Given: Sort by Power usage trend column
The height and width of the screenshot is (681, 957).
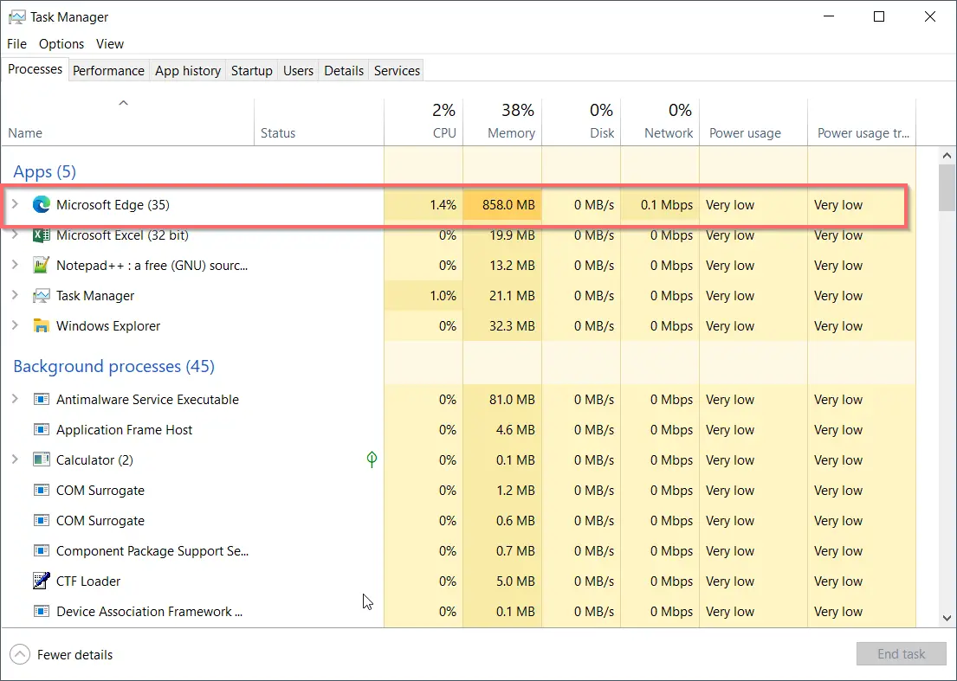Looking at the screenshot, I should (x=862, y=122).
